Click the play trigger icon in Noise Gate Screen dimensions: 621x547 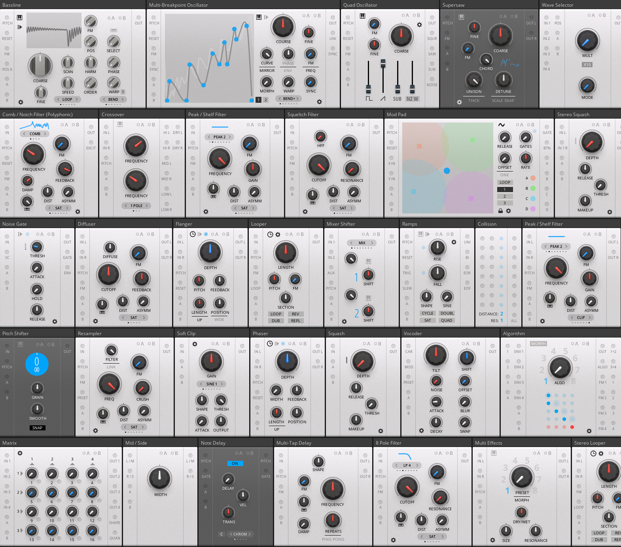[19, 234]
